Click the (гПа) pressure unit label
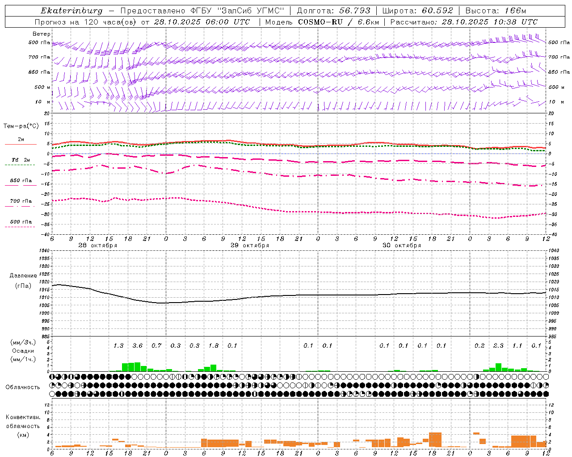The width and height of the screenshot is (572, 457). (23, 286)
